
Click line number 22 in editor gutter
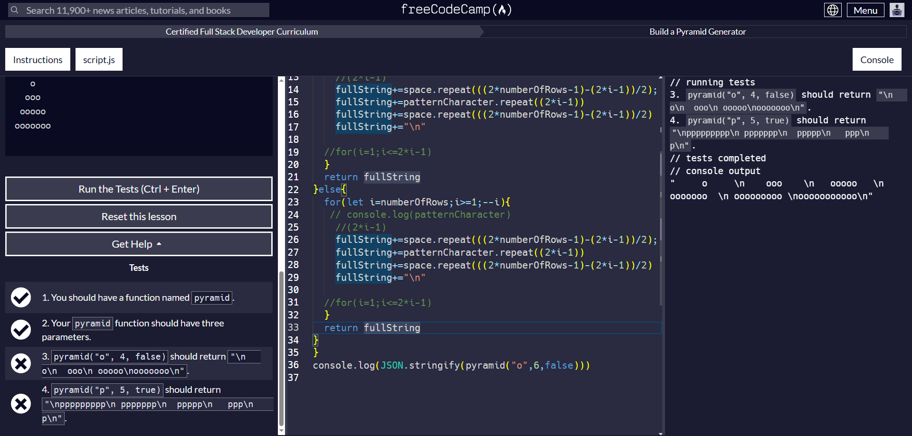click(x=293, y=190)
